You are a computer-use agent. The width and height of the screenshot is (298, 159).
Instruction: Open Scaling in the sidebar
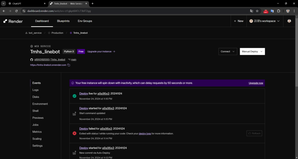click(37, 139)
